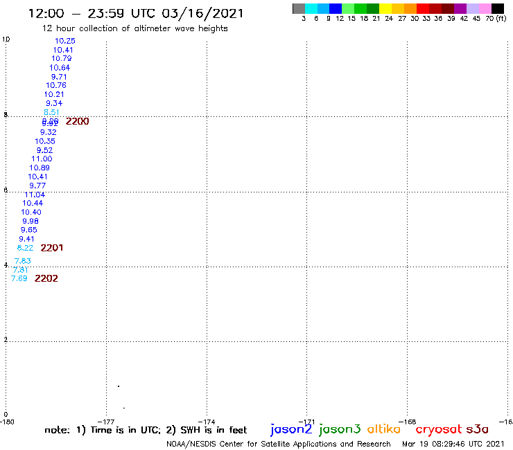Click the 9.41 wave height
Image resolution: width=513 pixels, height=450 pixels.
click(26, 239)
